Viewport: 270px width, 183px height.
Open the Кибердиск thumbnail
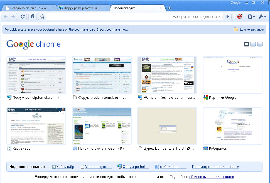[233, 126]
